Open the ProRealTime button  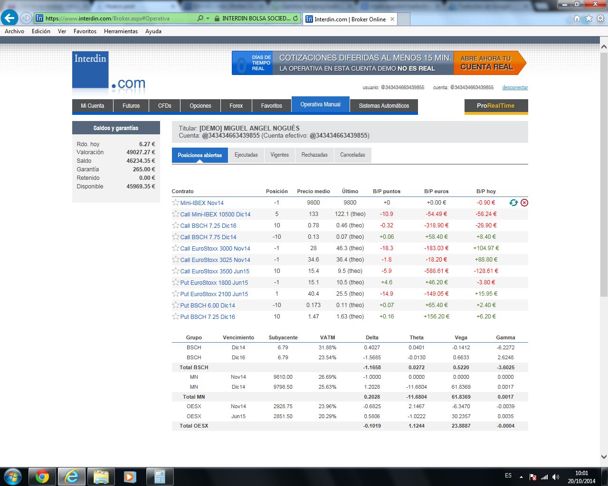tap(496, 106)
